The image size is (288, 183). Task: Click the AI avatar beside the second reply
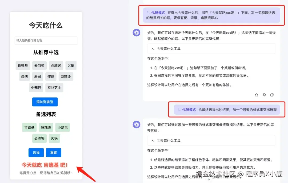tap(136, 124)
